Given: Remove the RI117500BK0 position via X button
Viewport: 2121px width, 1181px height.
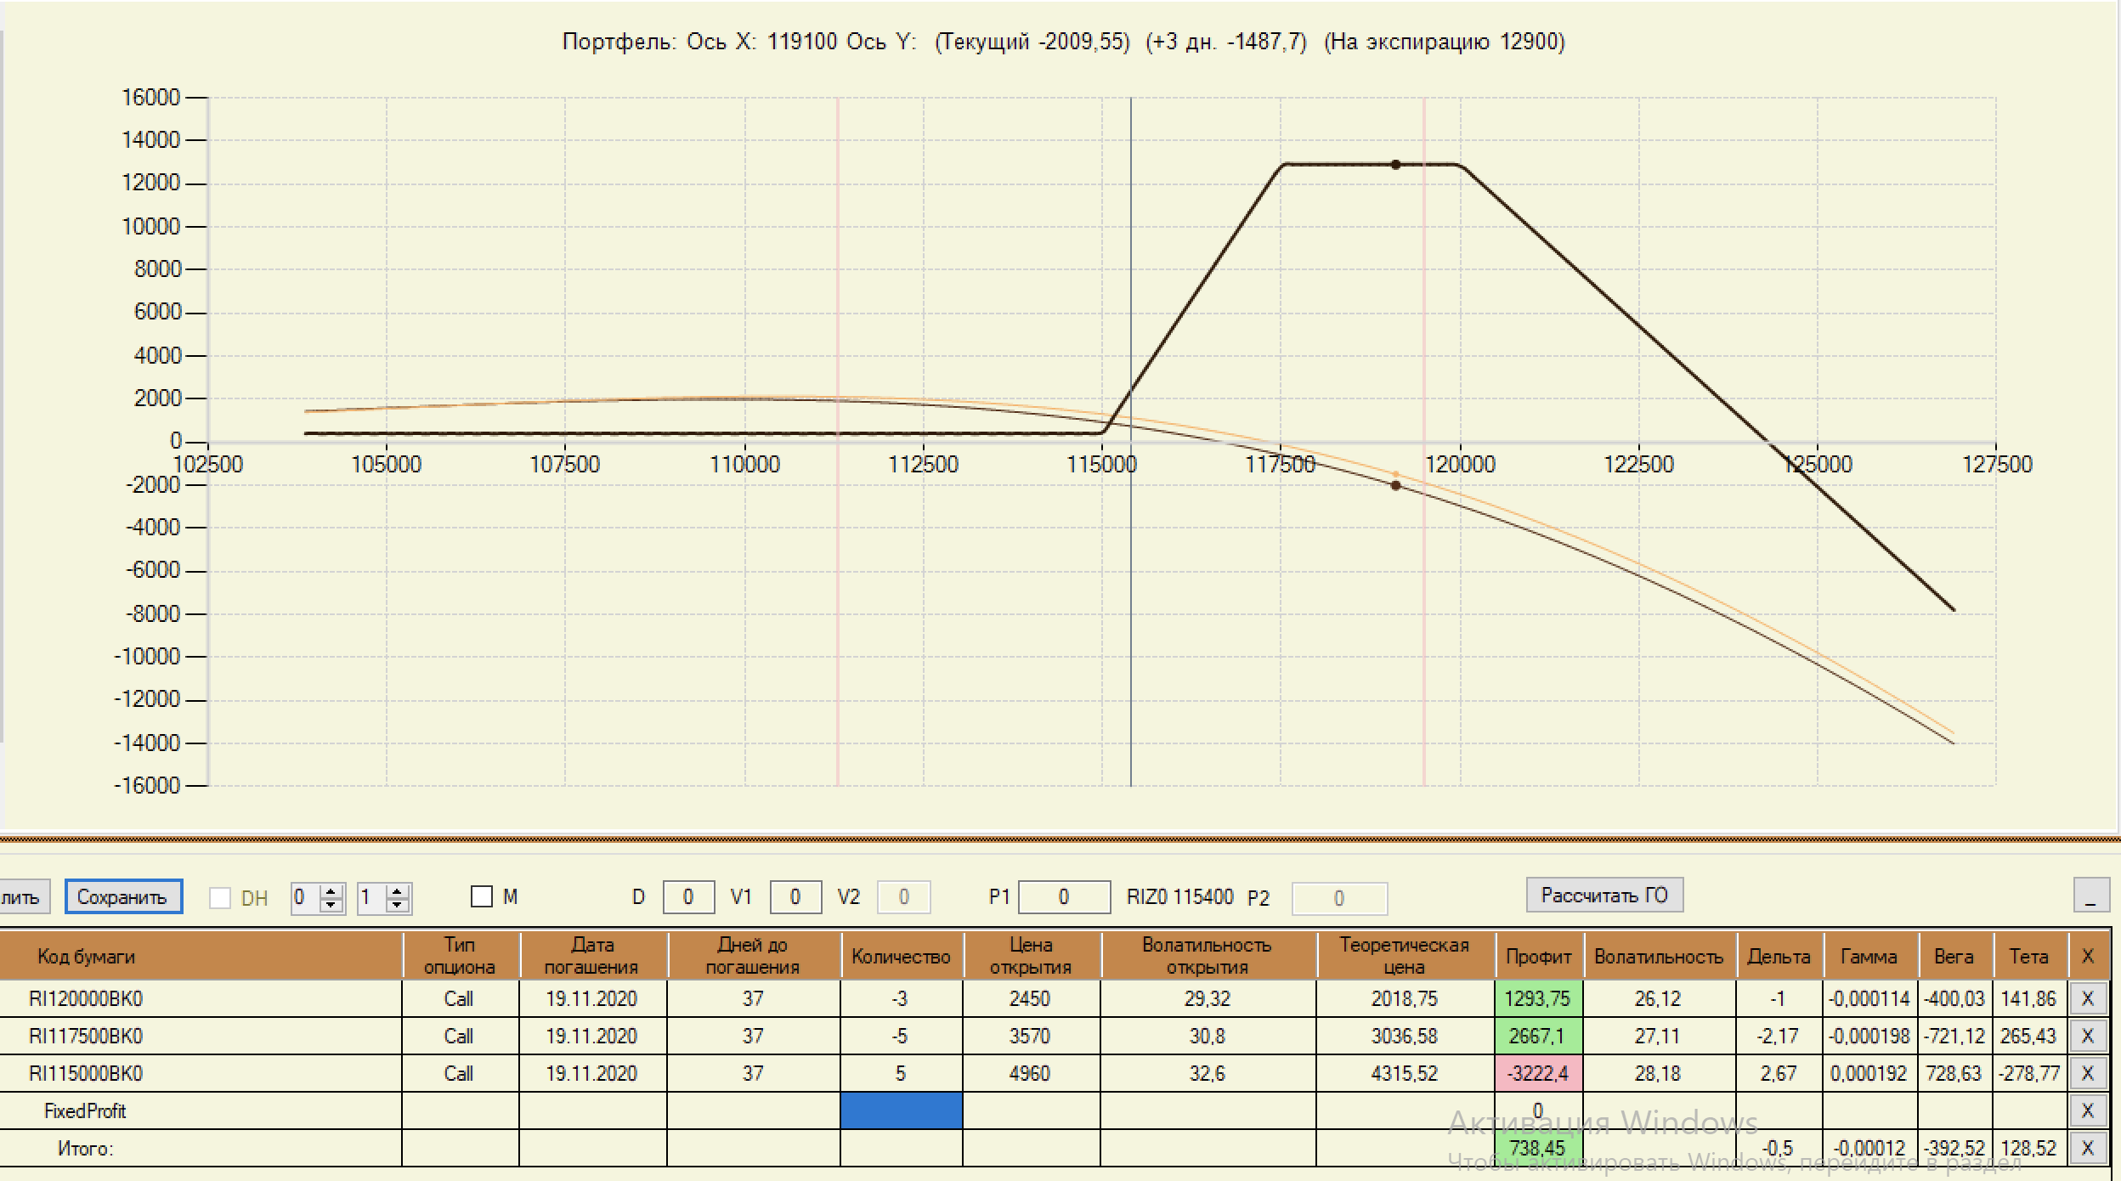Looking at the screenshot, I should tap(2087, 1036).
